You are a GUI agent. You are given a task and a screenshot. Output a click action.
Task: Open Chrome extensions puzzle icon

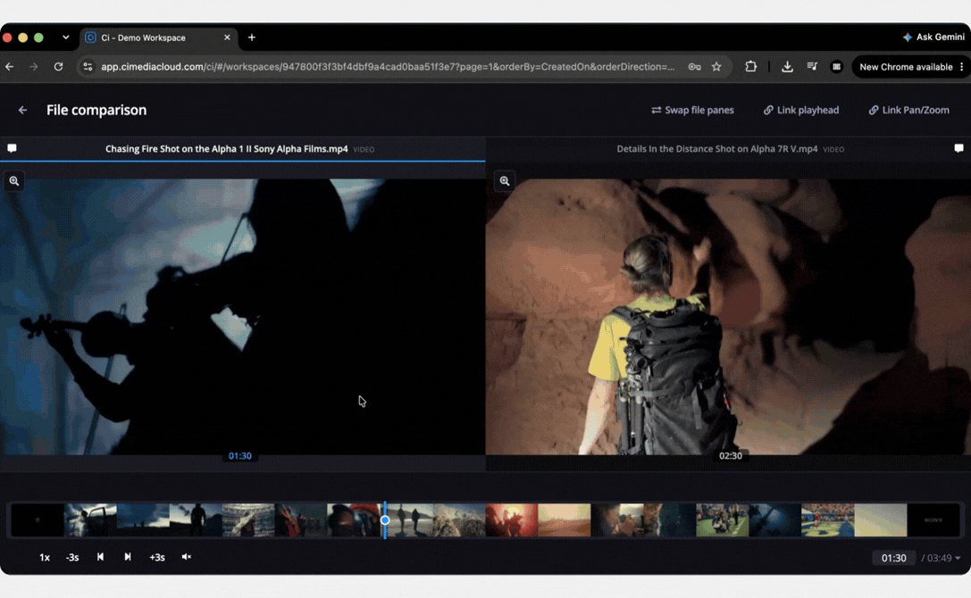(750, 66)
